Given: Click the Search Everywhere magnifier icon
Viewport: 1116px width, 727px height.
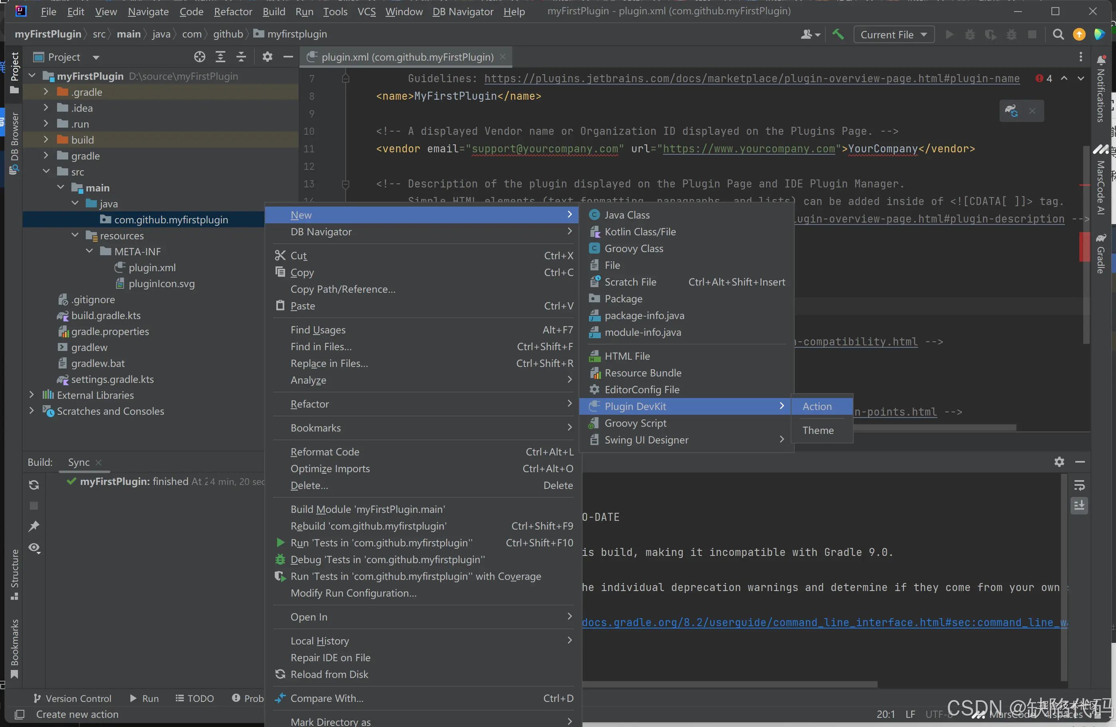Looking at the screenshot, I should (x=1058, y=34).
